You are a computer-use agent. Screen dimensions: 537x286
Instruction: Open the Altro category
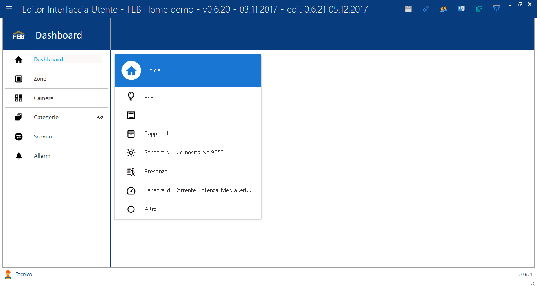tap(188, 209)
